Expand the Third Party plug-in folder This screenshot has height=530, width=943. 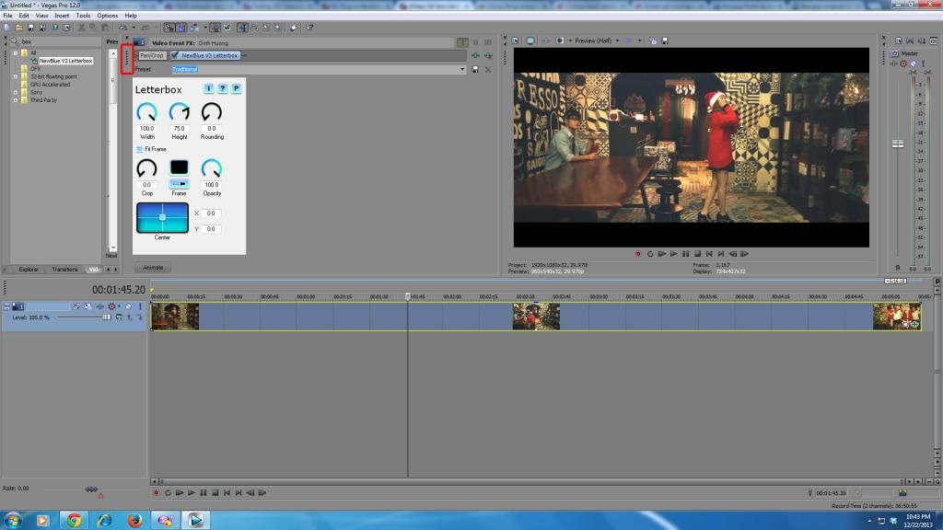(16, 99)
